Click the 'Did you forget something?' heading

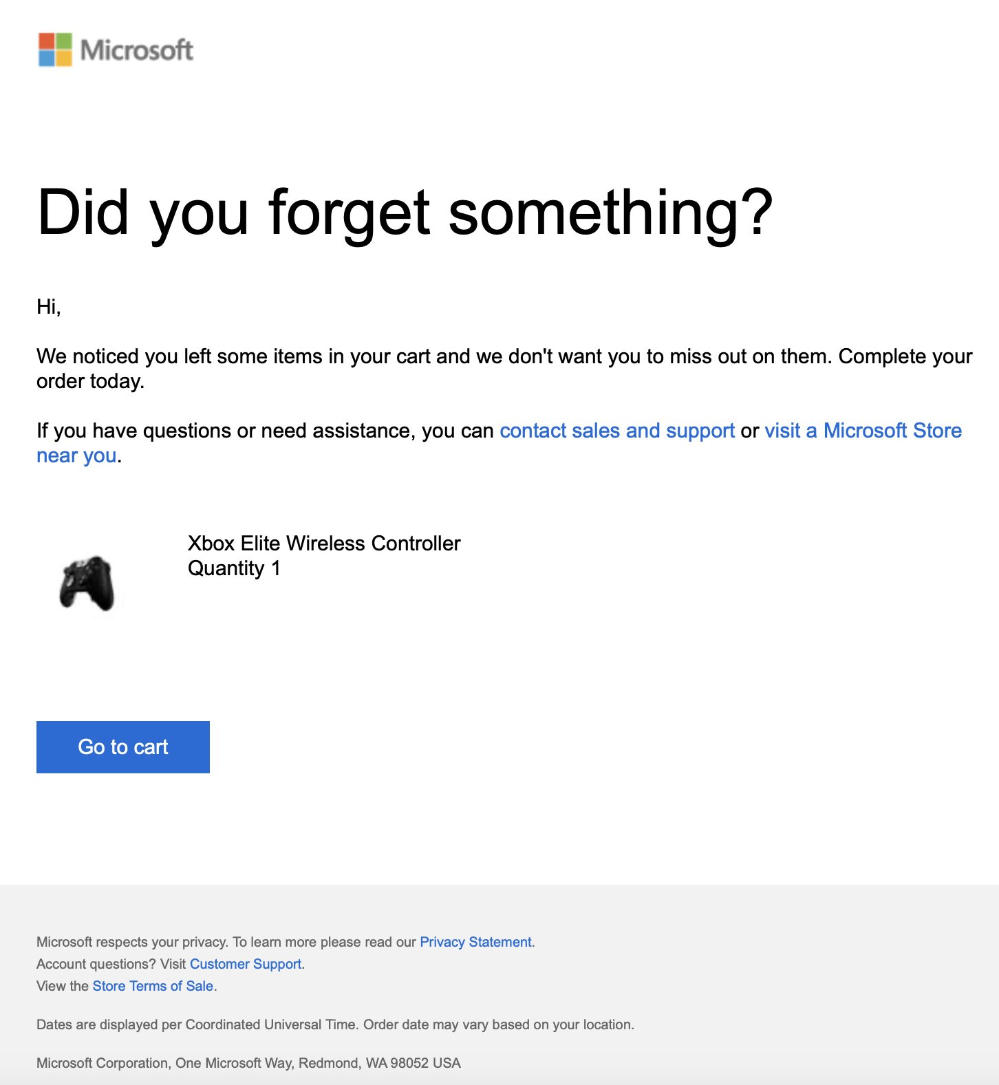(x=405, y=213)
